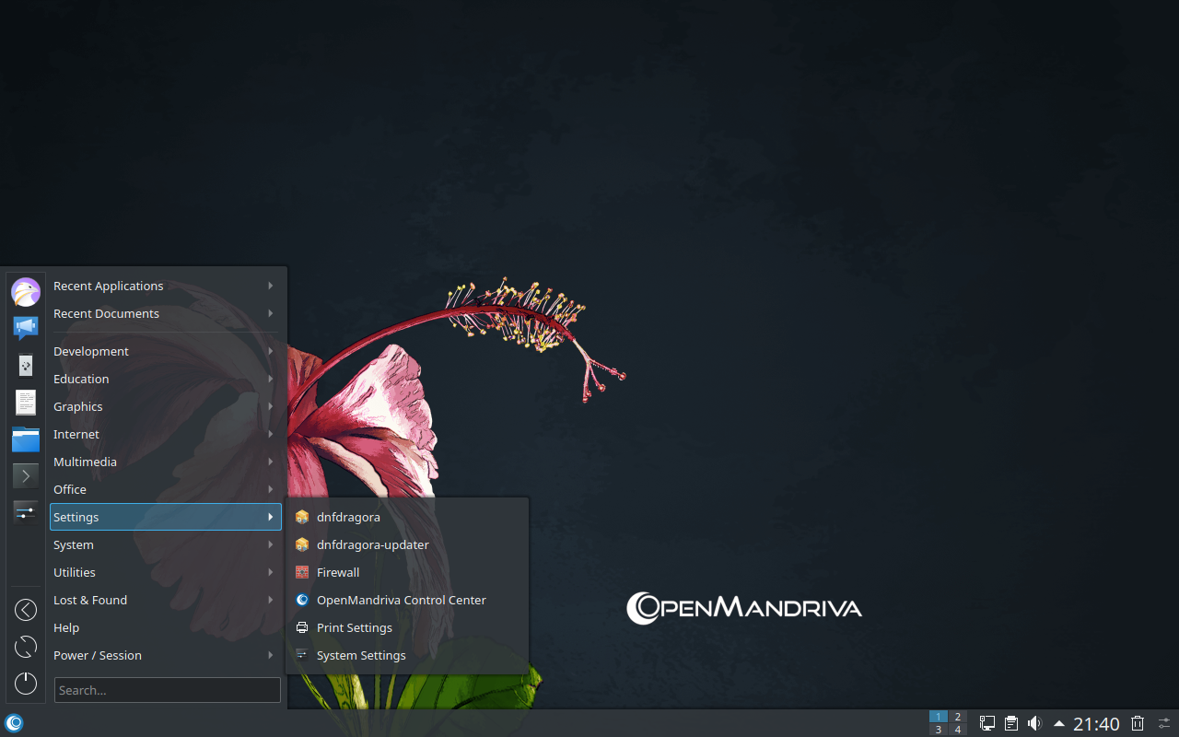Screen dimensions: 1179x737
Task: Switch to virtual desktop 4
Action: 958,730
